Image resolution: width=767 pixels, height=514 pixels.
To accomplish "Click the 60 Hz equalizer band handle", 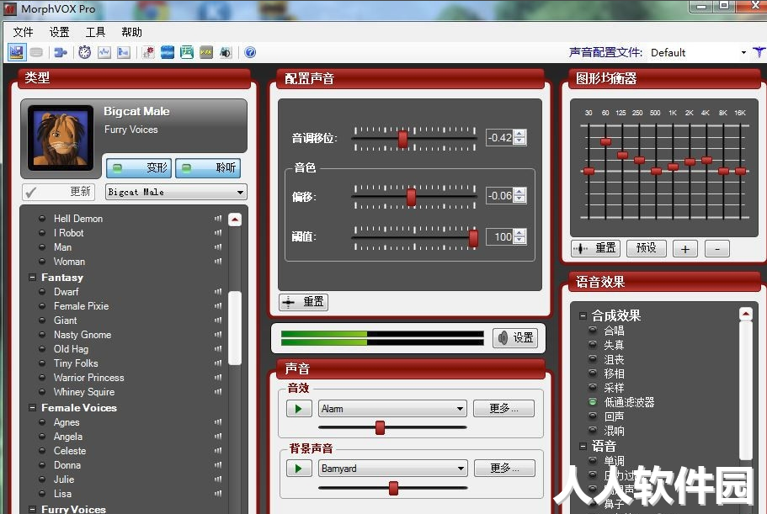I will click(605, 142).
